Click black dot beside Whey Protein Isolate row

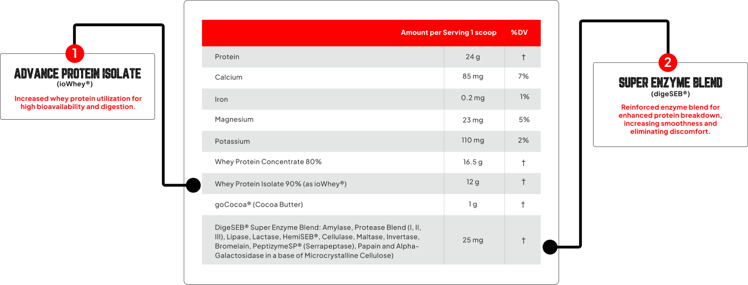tap(193, 185)
